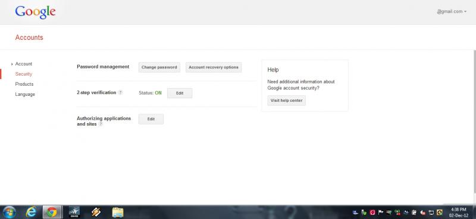Click the Visit help center button

[x=286, y=101]
